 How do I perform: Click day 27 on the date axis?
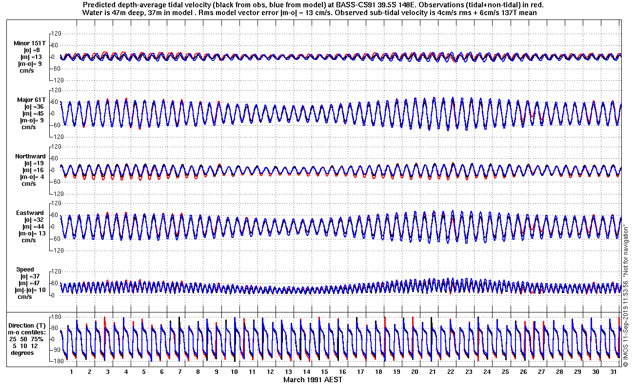pyautogui.click(x=541, y=372)
